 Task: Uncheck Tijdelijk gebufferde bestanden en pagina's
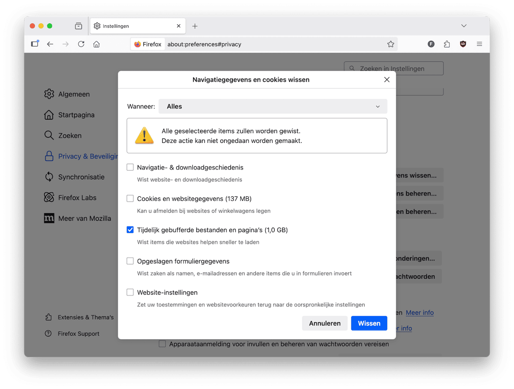[x=130, y=230]
